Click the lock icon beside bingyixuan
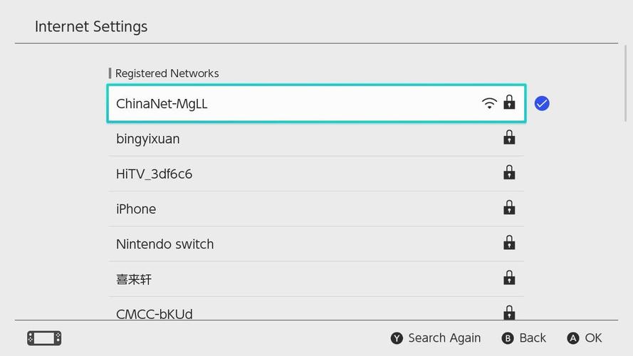Screen dimensions: 633x356 509,137
